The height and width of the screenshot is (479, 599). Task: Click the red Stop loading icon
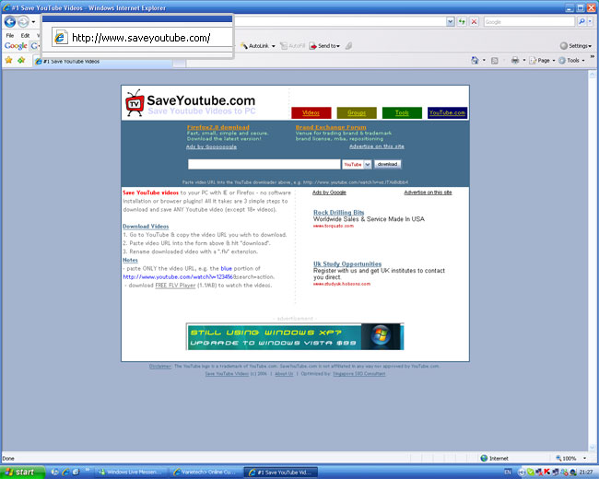474,22
